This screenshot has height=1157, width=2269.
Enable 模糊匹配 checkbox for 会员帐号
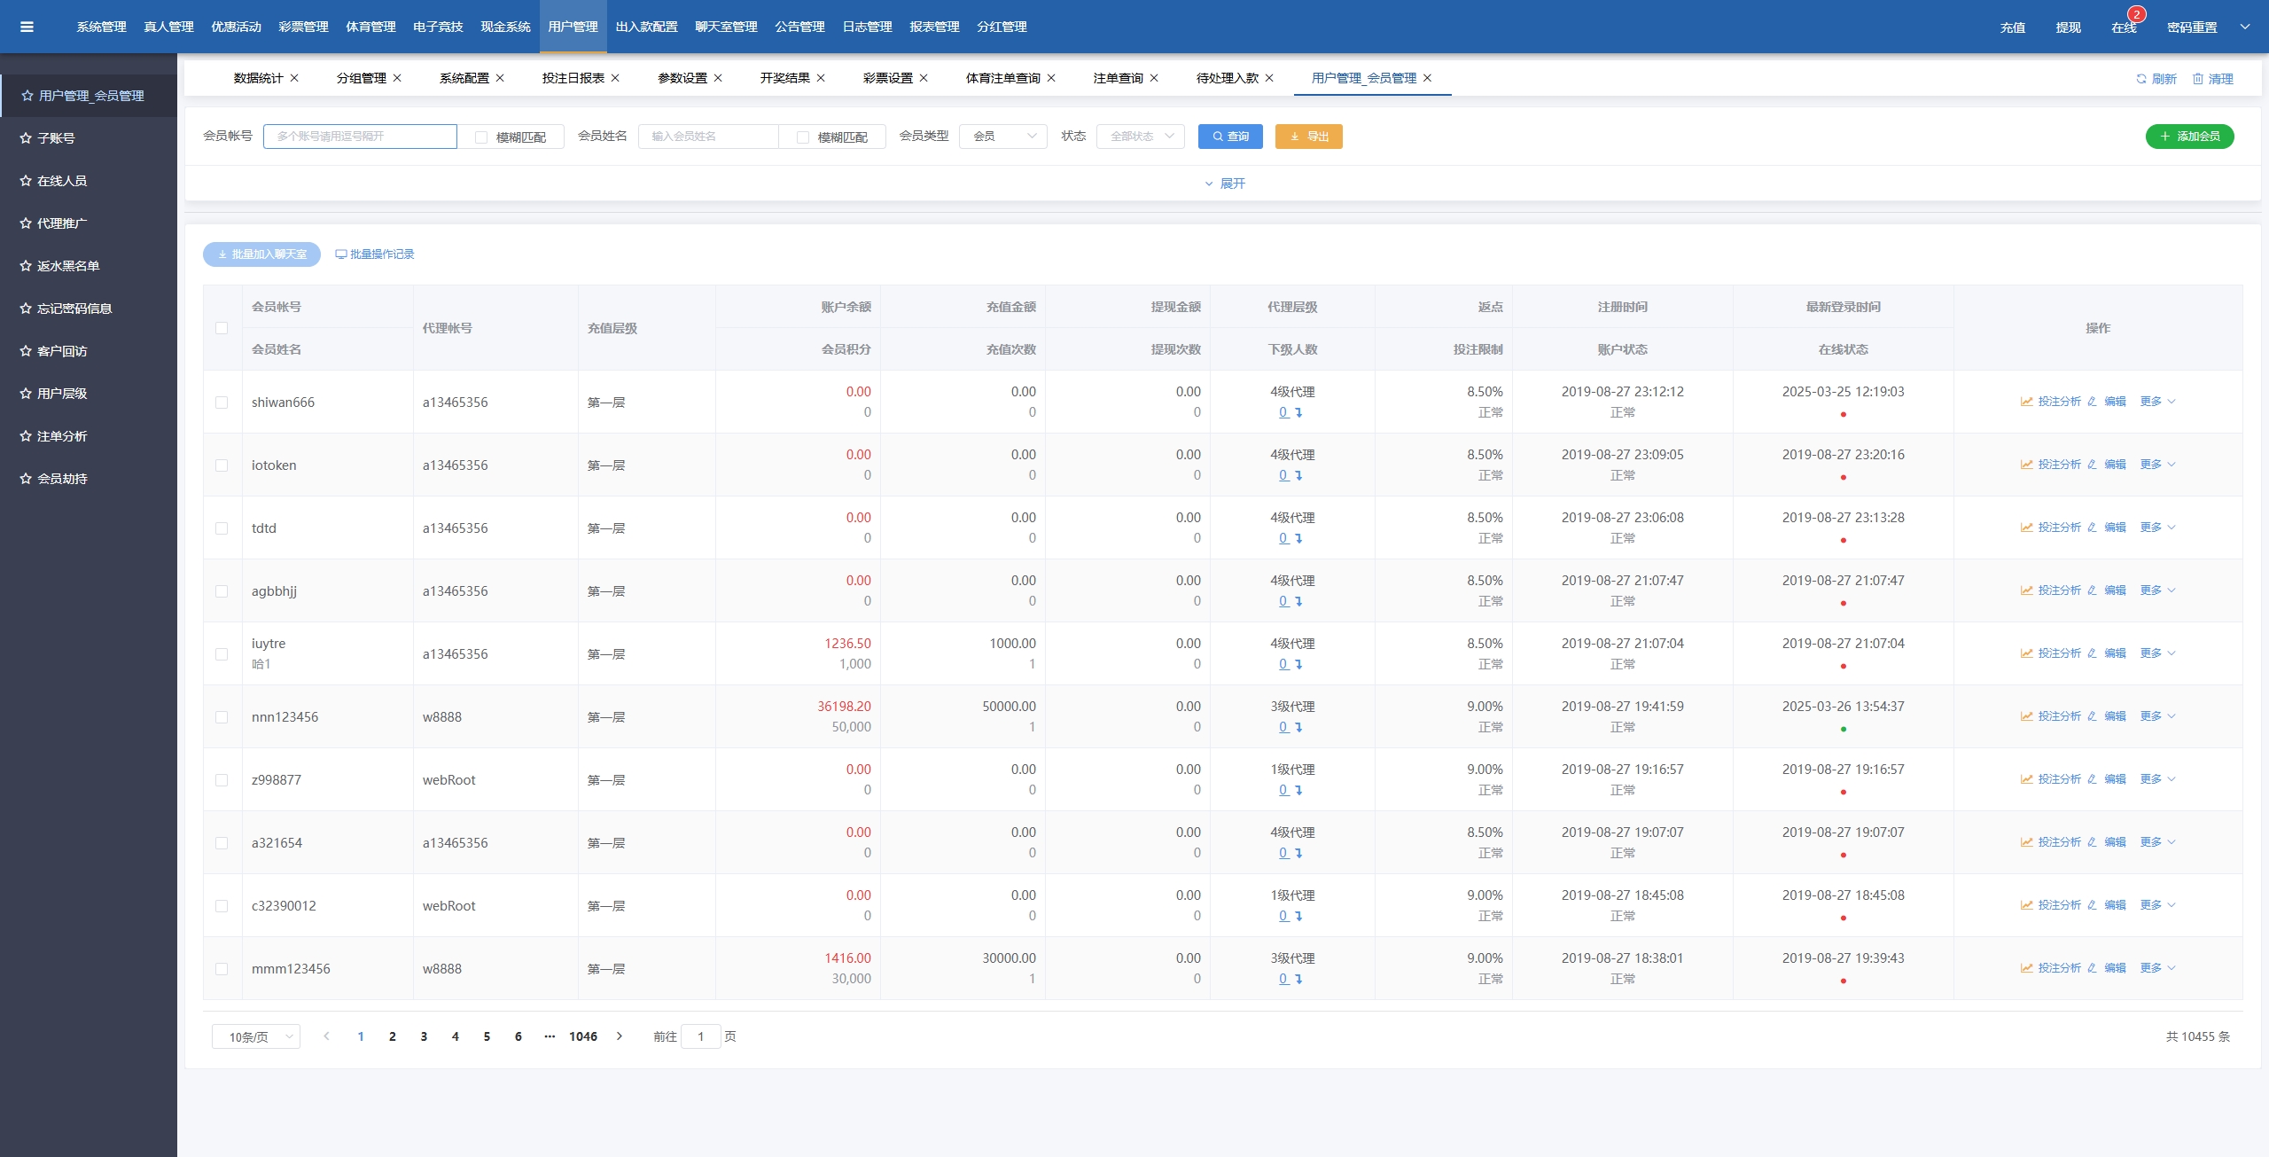pos(481,137)
